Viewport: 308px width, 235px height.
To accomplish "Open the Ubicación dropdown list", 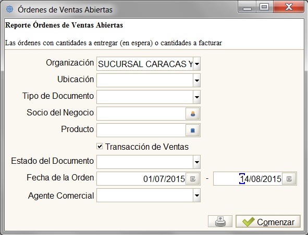I will tap(196, 81).
